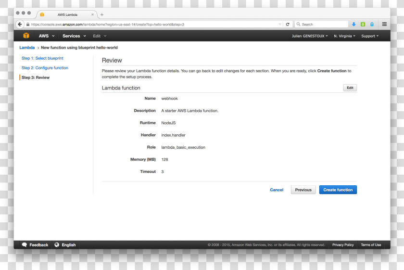
Task: Click the Edit button for Lambda function
Action: [350, 88]
